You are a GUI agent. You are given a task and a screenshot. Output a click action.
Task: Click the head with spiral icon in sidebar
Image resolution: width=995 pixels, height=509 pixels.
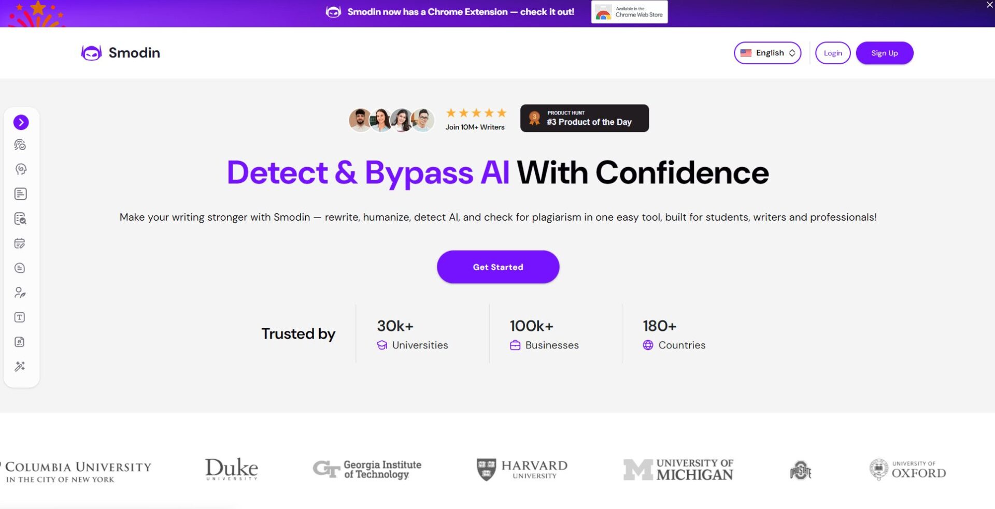(x=20, y=169)
